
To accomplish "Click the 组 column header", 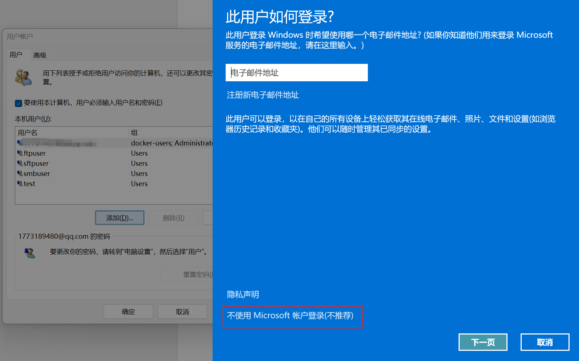I will [171, 132].
